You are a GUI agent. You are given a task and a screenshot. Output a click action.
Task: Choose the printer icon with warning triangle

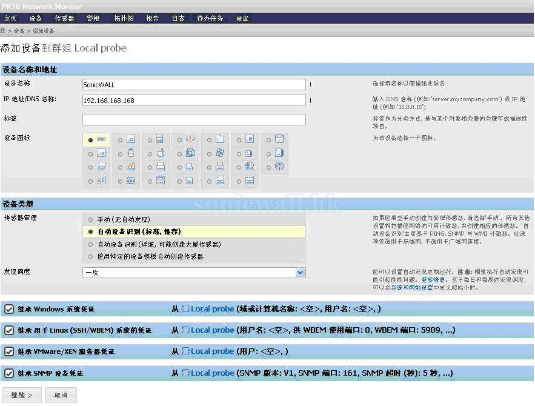(x=220, y=167)
